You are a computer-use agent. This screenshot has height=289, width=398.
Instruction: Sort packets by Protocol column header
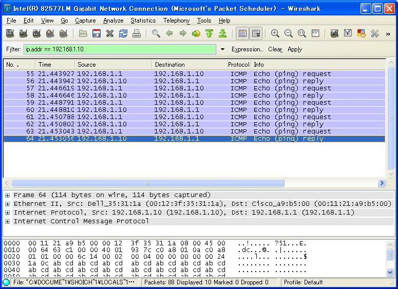click(238, 65)
